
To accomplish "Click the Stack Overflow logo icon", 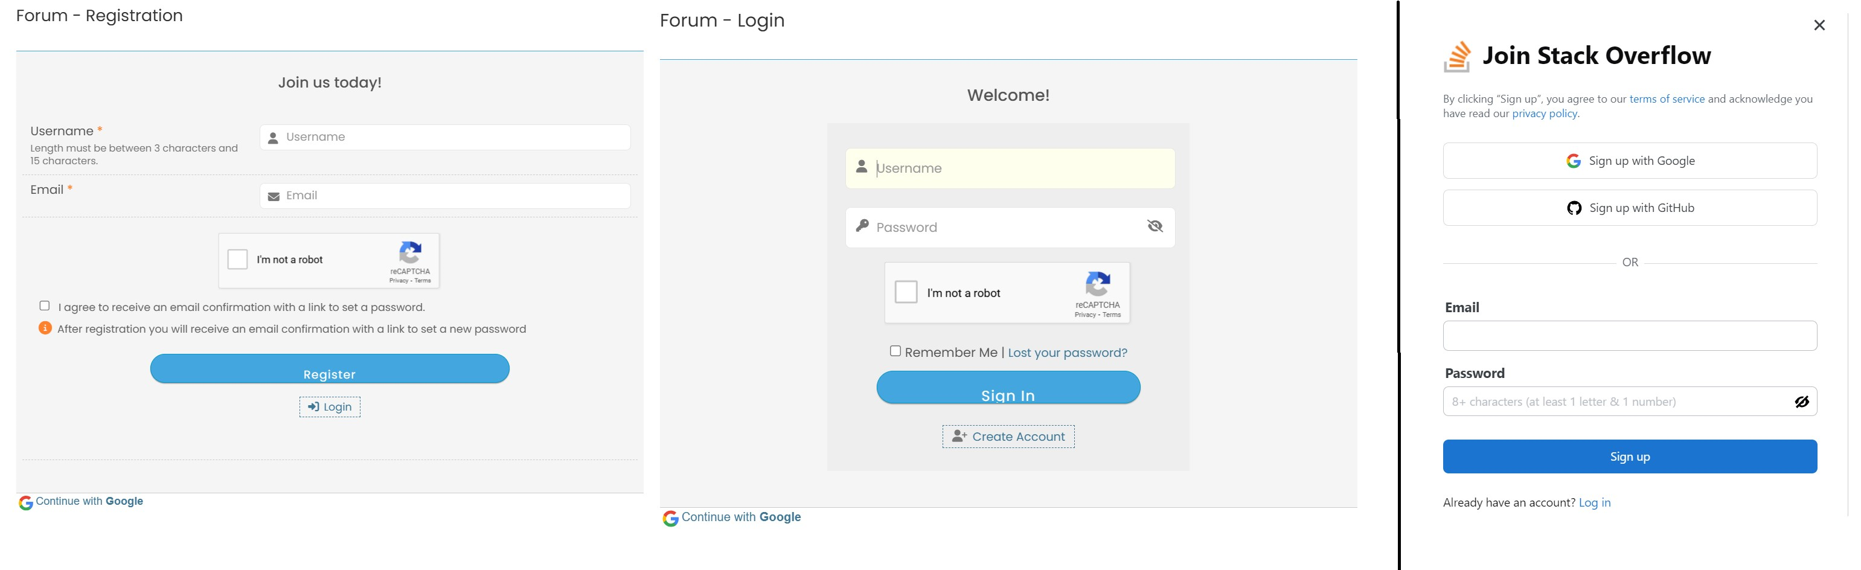I will (x=1457, y=56).
